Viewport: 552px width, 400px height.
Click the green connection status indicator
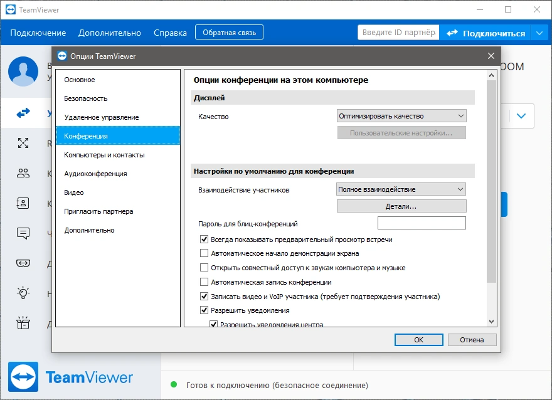[174, 384]
